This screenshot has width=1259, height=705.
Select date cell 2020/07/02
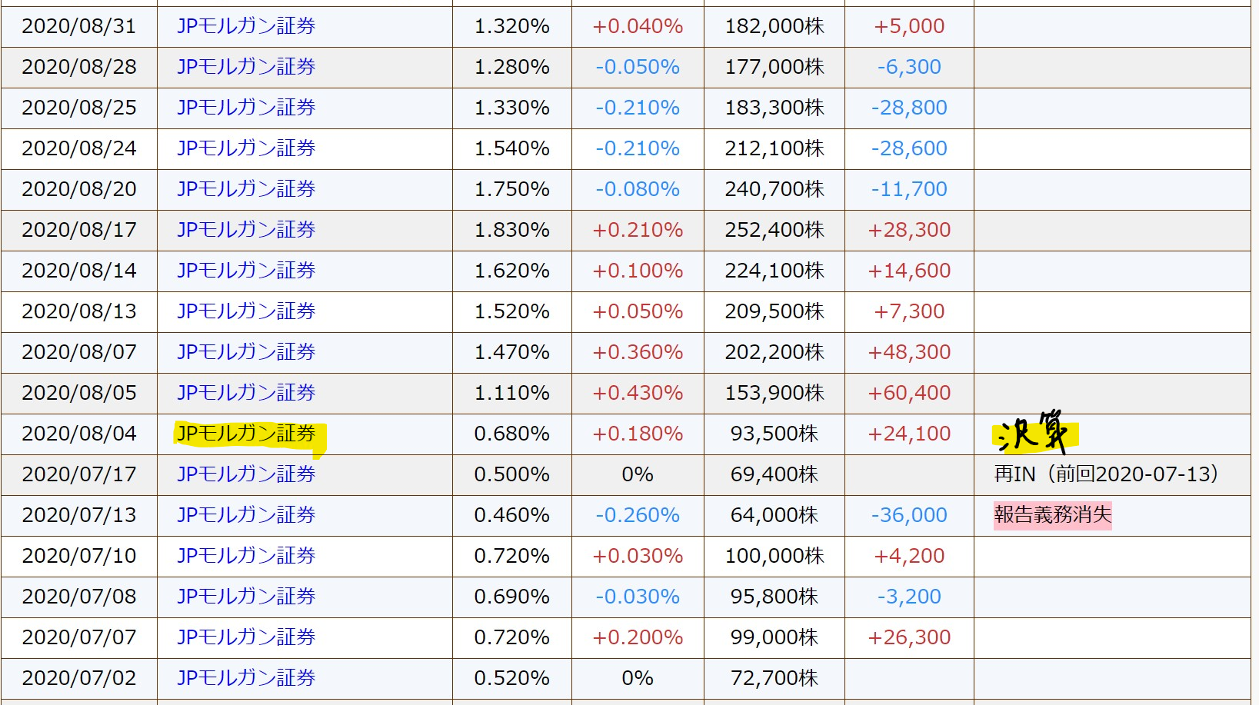(x=79, y=678)
